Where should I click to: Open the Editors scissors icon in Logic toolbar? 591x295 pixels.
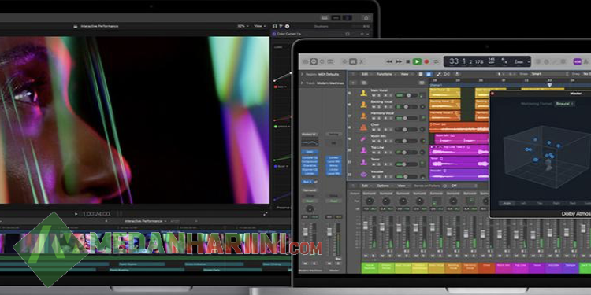pos(361,61)
